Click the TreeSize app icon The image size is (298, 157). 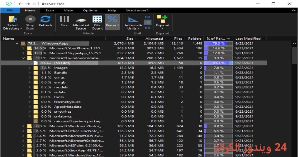(x=8, y=4)
